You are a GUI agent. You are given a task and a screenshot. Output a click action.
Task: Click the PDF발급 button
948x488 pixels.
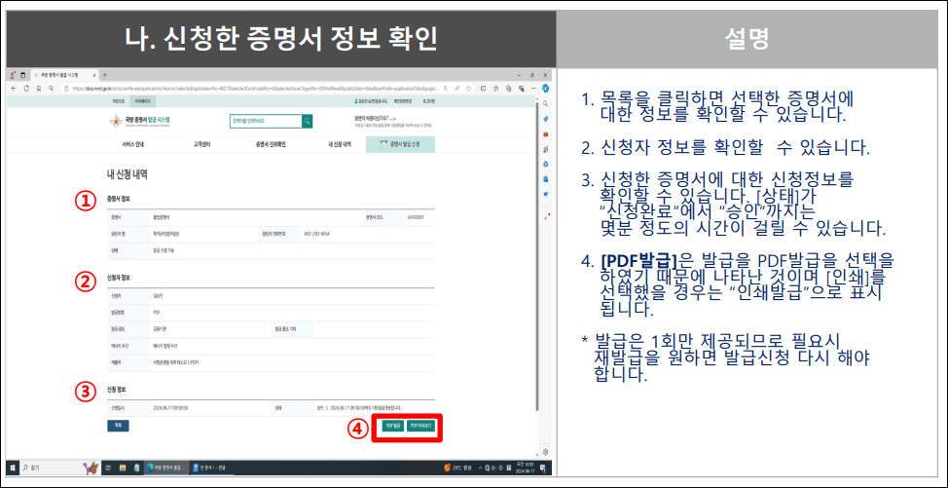coord(392,426)
